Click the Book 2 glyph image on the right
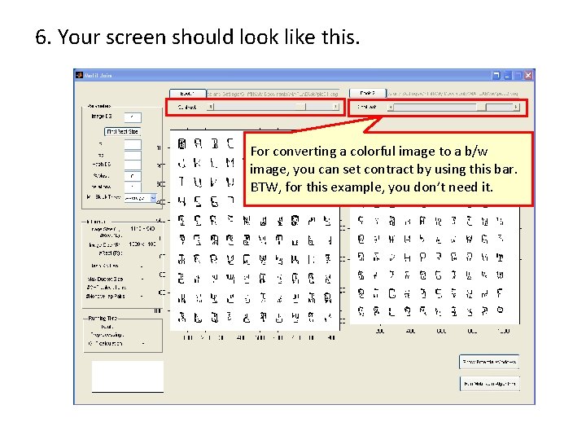The width and height of the screenshot is (586, 440). pos(435,266)
